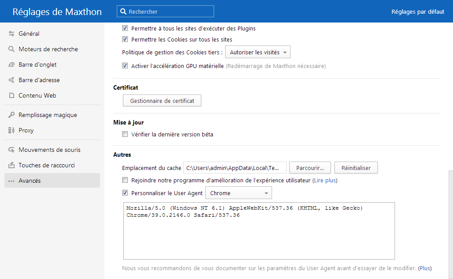Click the Barre d'onglet tab icon

point(11,64)
